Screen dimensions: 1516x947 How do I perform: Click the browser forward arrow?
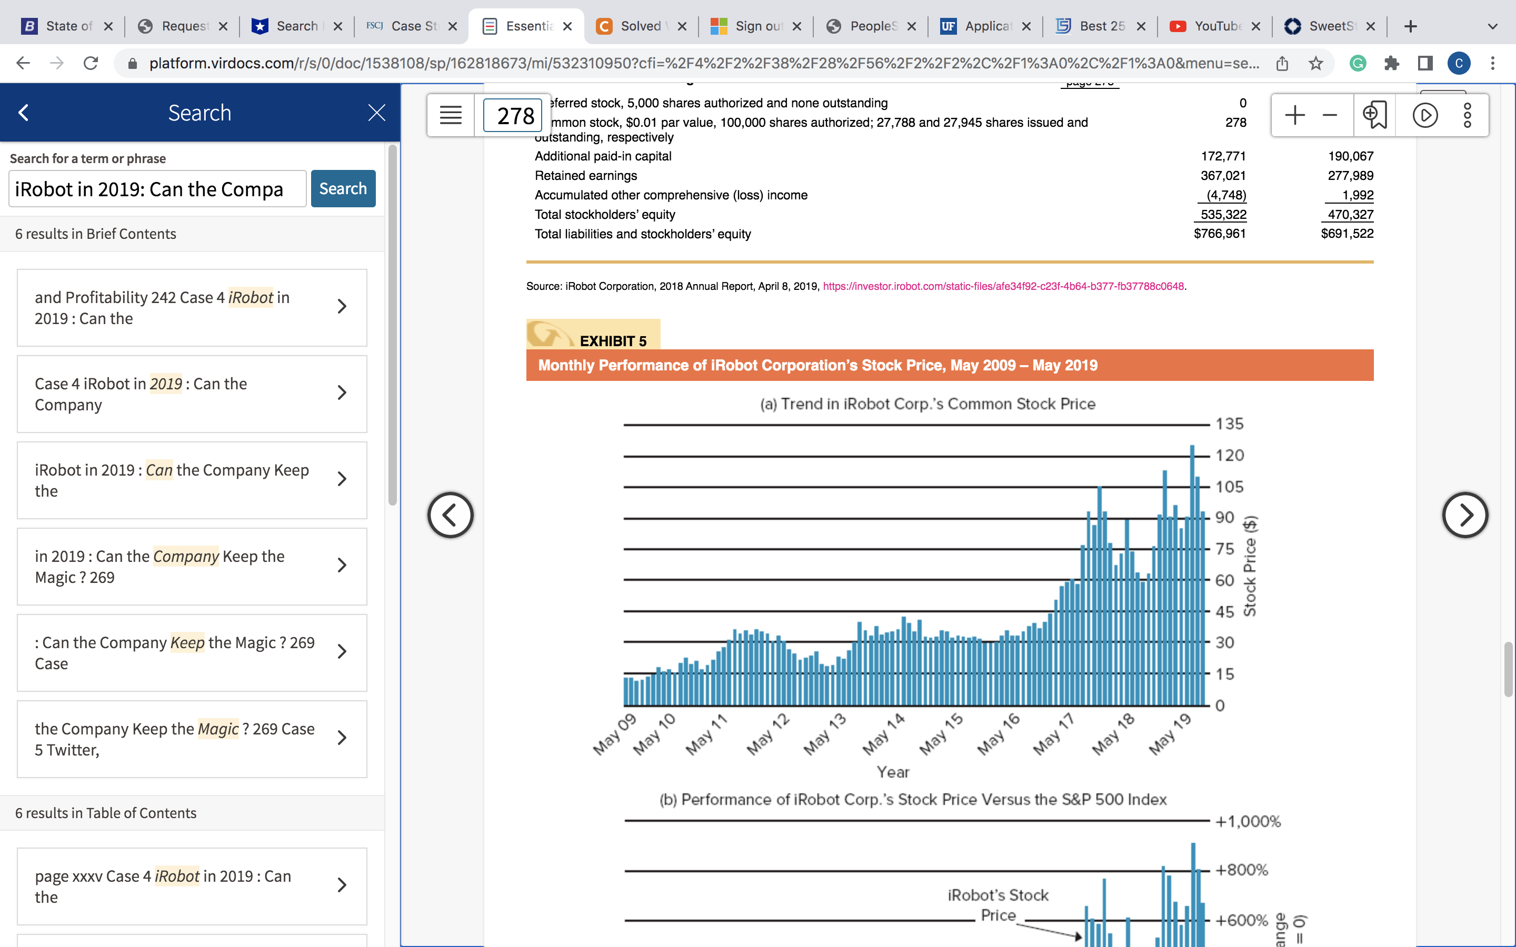tap(57, 63)
